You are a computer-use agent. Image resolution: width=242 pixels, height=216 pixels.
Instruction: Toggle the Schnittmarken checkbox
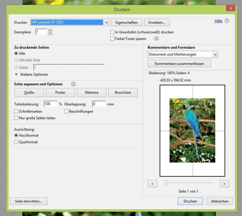point(16,112)
